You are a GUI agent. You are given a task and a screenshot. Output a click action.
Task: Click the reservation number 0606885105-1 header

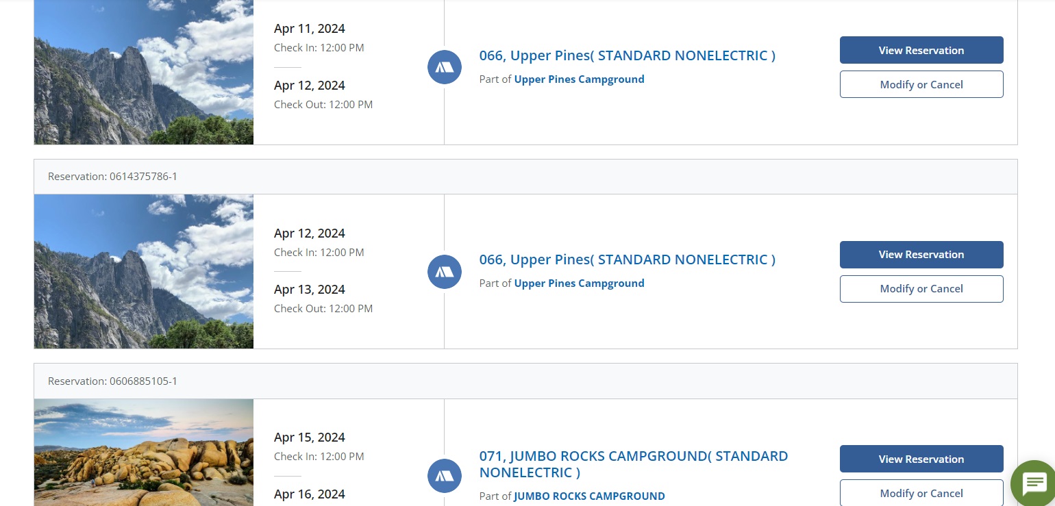[x=113, y=381]
